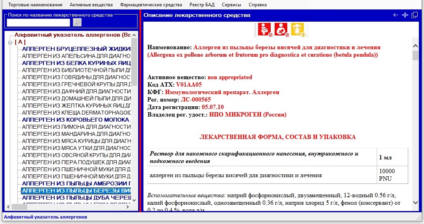Open the Активные вещества menu
Viewport: 424px width, 224px height.
(x=91, y=5)
